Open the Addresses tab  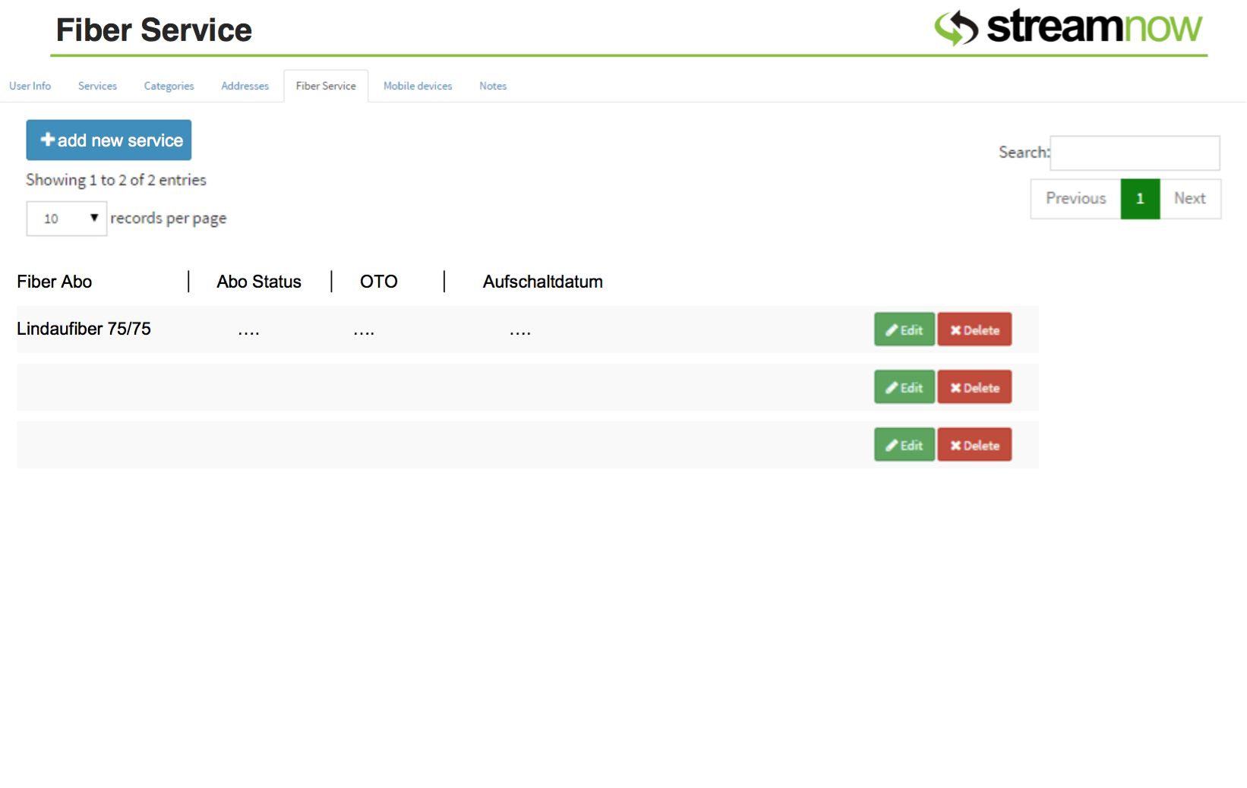(x=245, y=86)
